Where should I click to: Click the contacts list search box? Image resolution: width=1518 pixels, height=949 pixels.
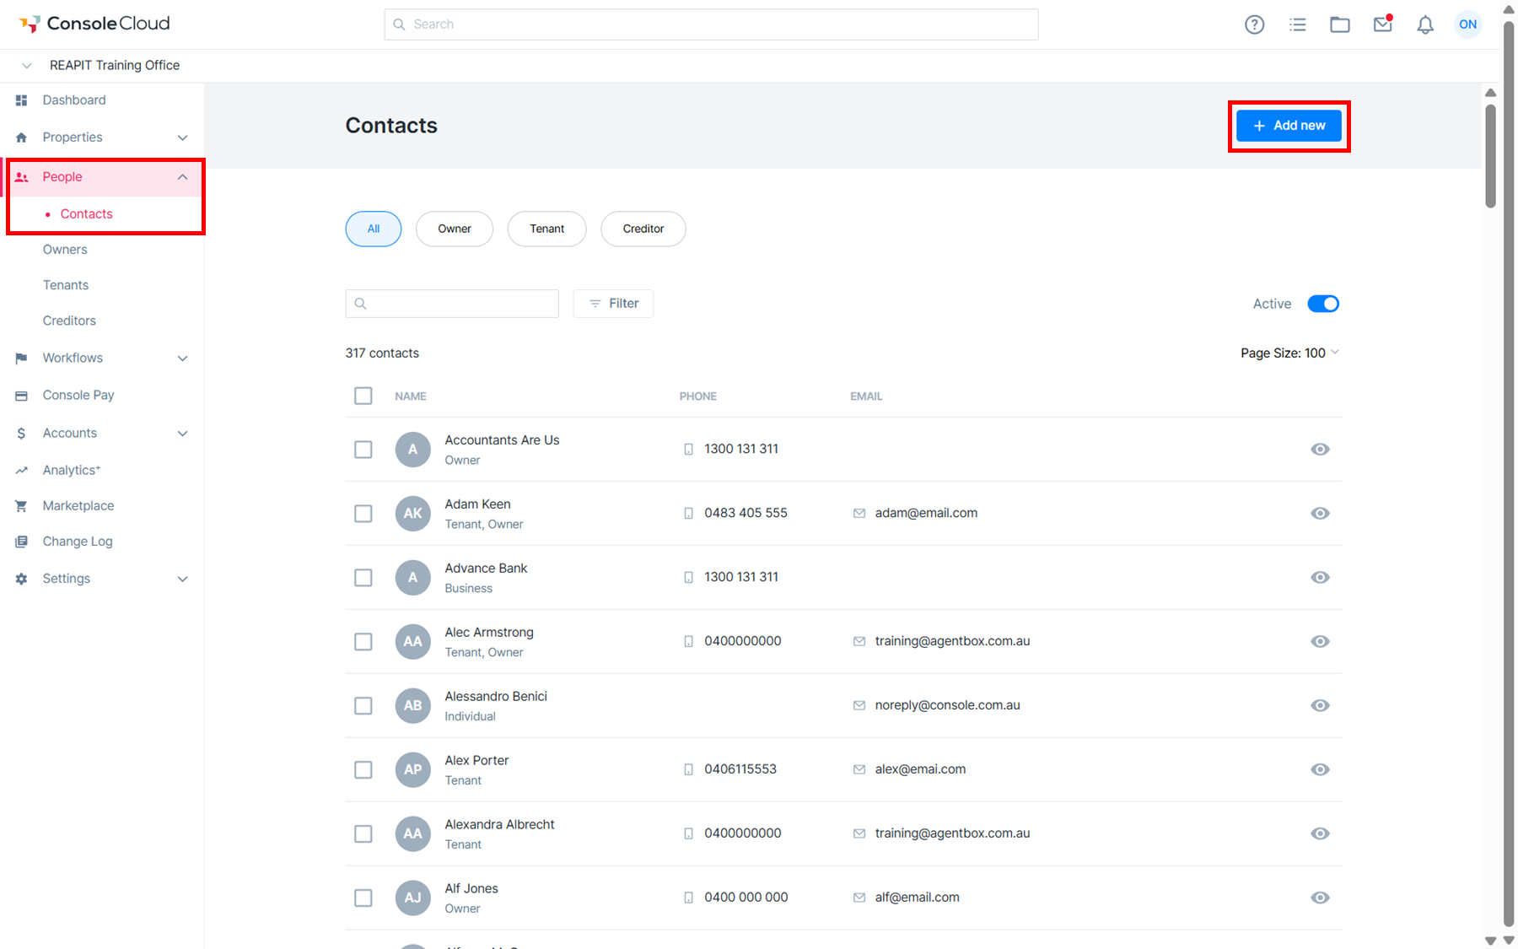[452, 304]
